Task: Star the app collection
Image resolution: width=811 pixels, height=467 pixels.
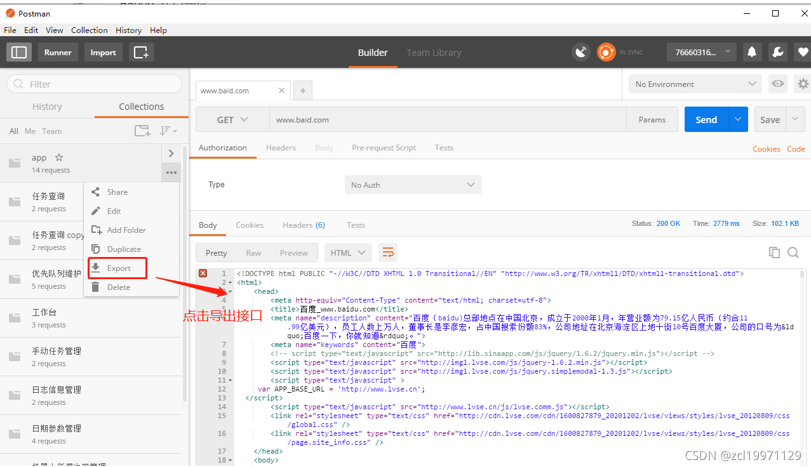Action: pos(59,157)
